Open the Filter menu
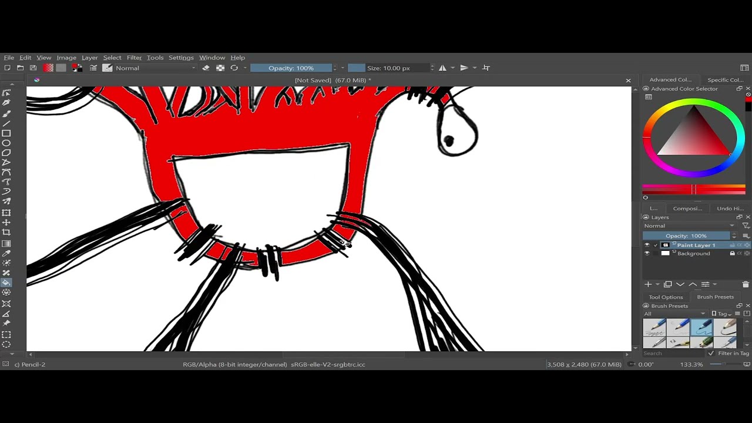Viewport: 752px width, 423px height. point(134,58)
